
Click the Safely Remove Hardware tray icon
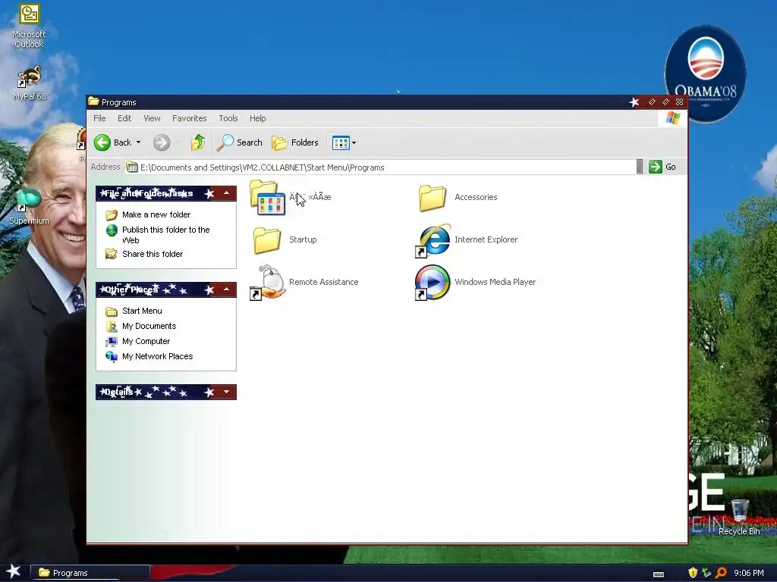(x=706, y=573)
